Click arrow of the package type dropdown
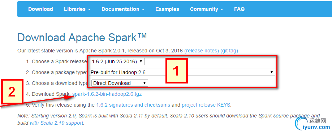The image size is (332, 133). point(272,72)
